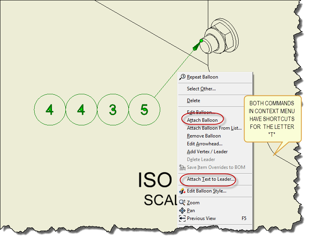Screen dimensions: 311x242
Task: Click the Zoom magnifier icon
Action: click(x=182, y=202)
